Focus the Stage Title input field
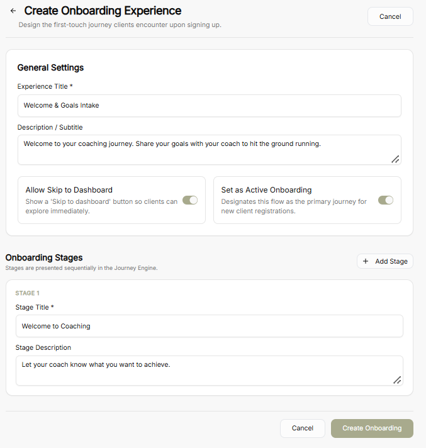The image size is (426, 448). pos(210,326)
